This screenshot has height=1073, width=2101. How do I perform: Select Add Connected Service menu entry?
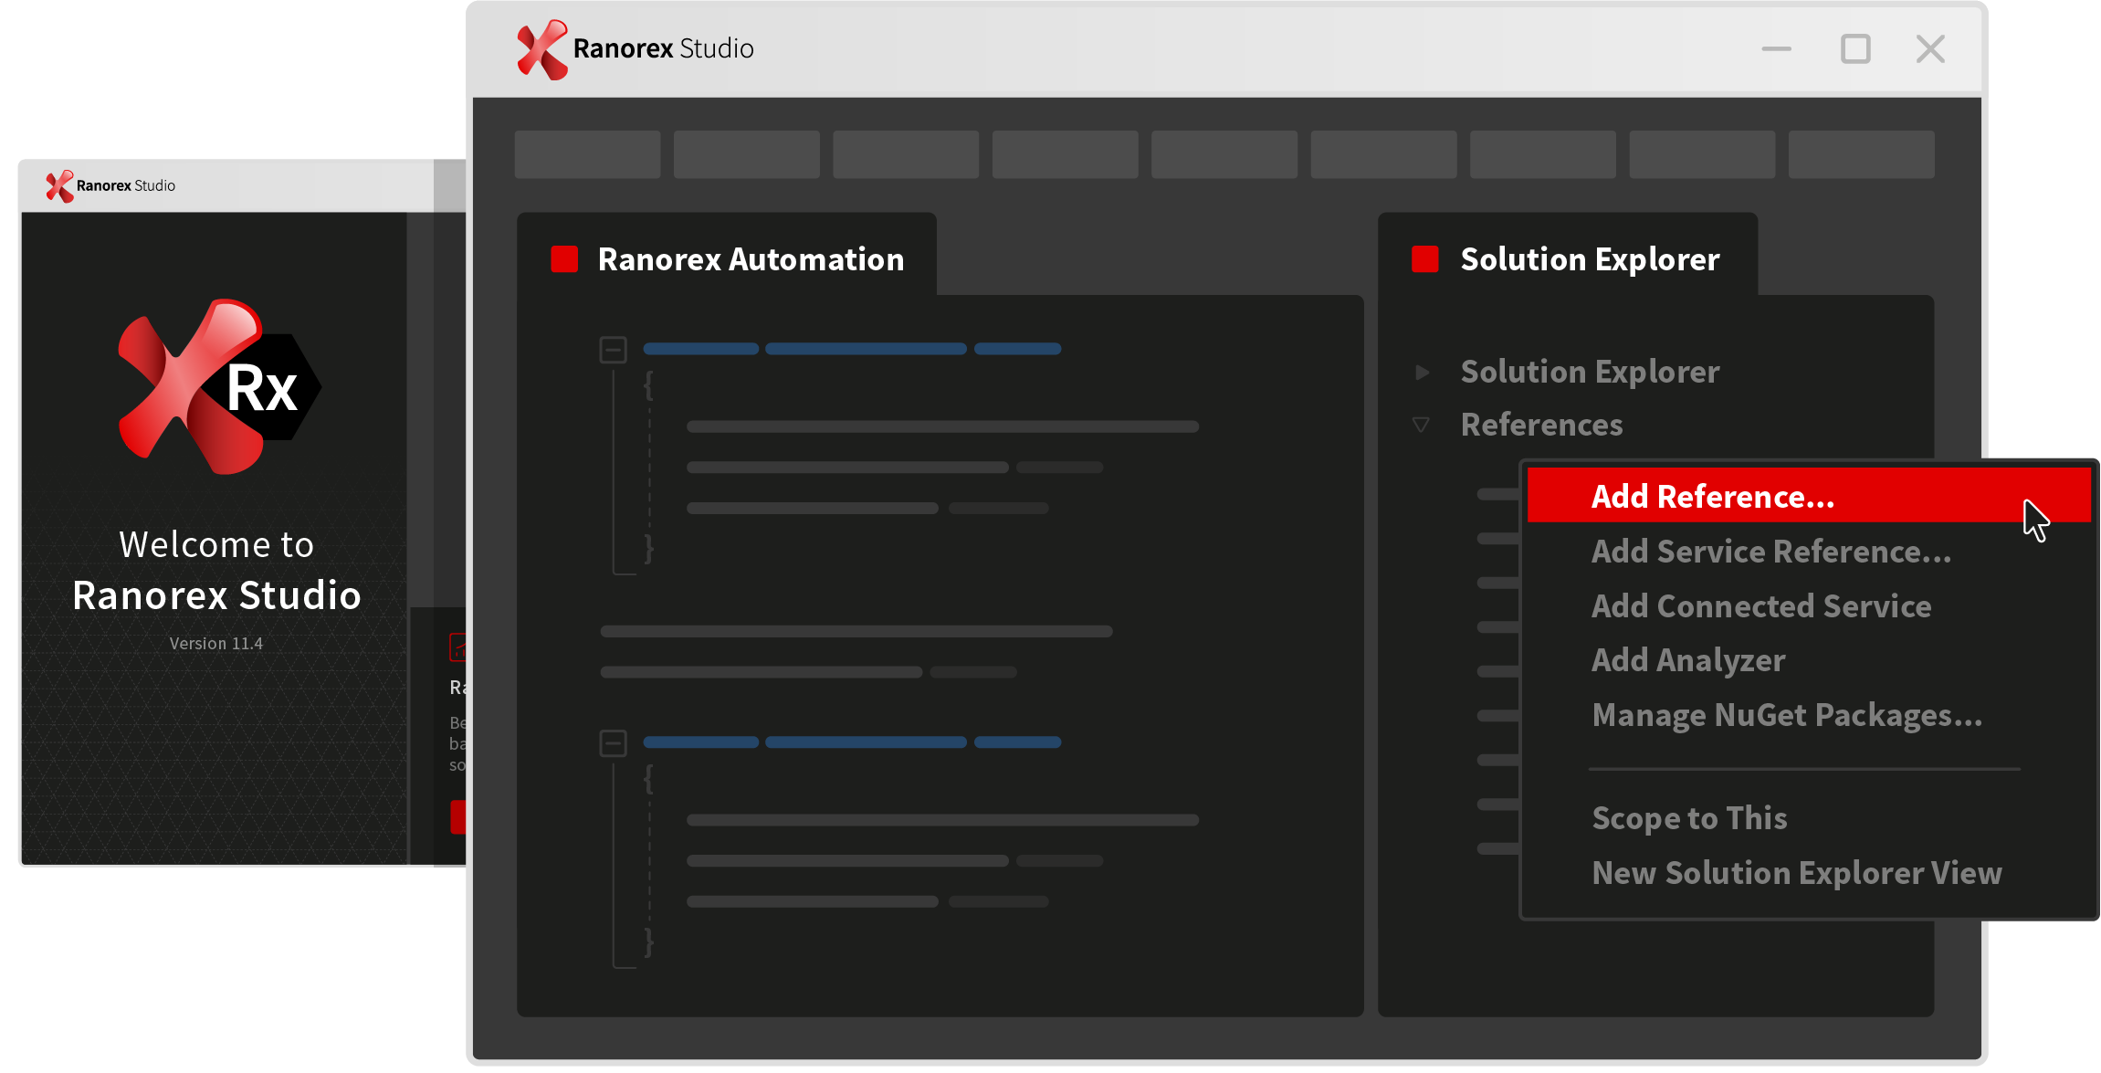(x=1809, y=606)
